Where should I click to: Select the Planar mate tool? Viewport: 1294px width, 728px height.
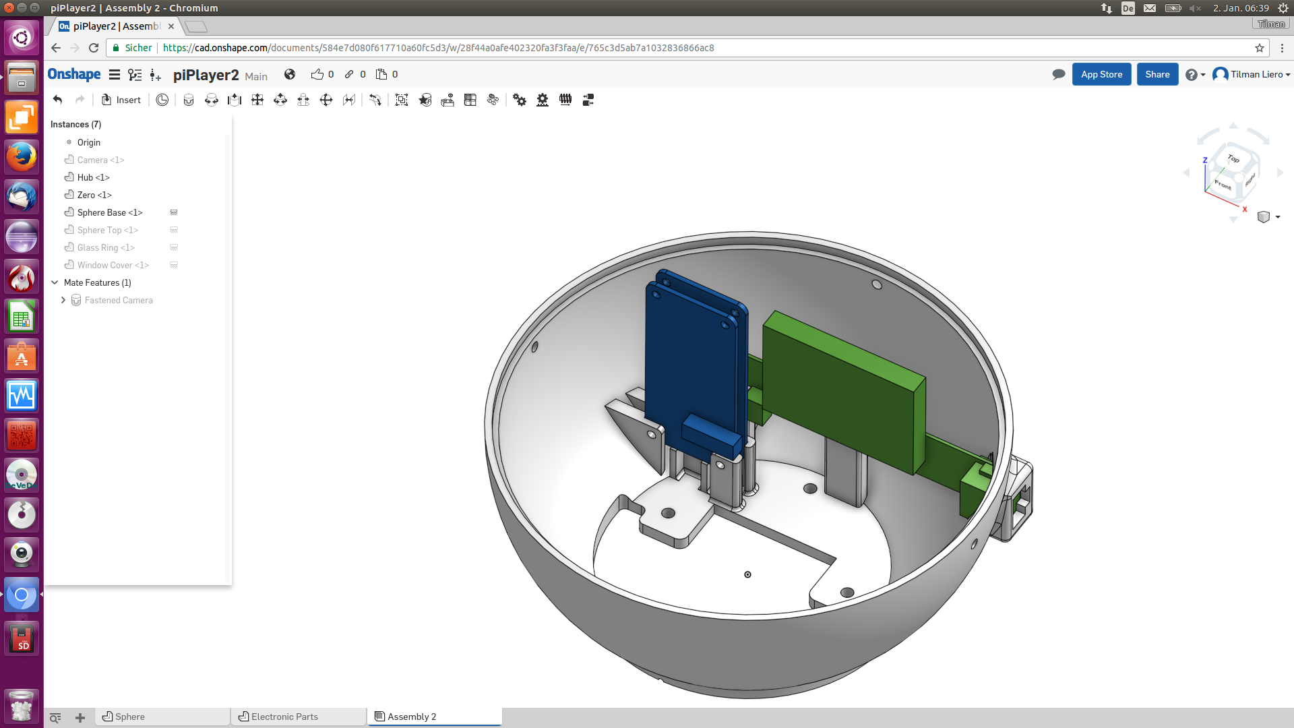[257, 100]
